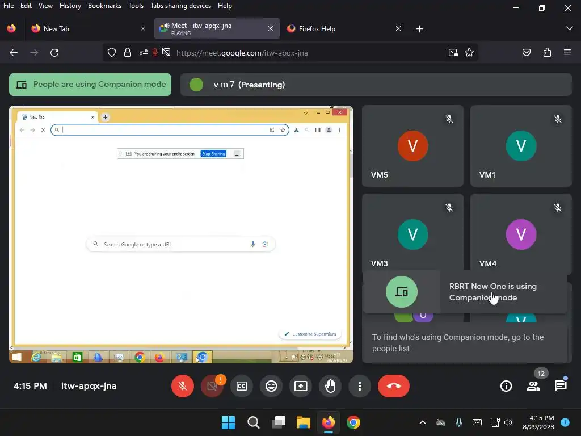
Task: Expand the list all tabs chevron
Action: (570, 28)
